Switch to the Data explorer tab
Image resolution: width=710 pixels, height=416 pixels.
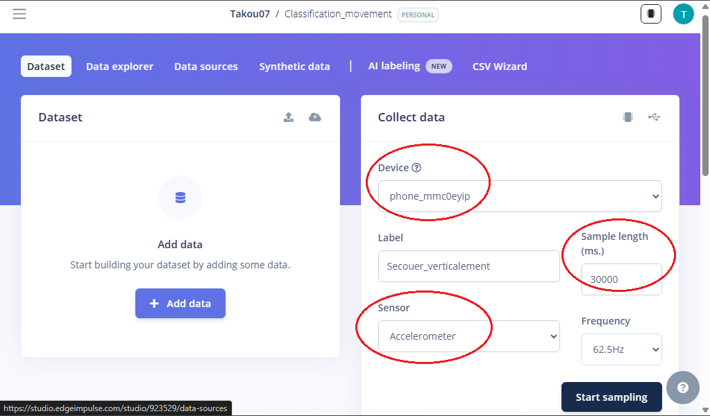(x=119, y=66)
